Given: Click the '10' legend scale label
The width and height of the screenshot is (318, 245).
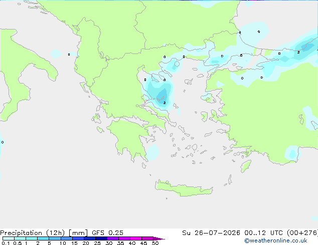Looking at the screenshot, I should tap(63, 243).
